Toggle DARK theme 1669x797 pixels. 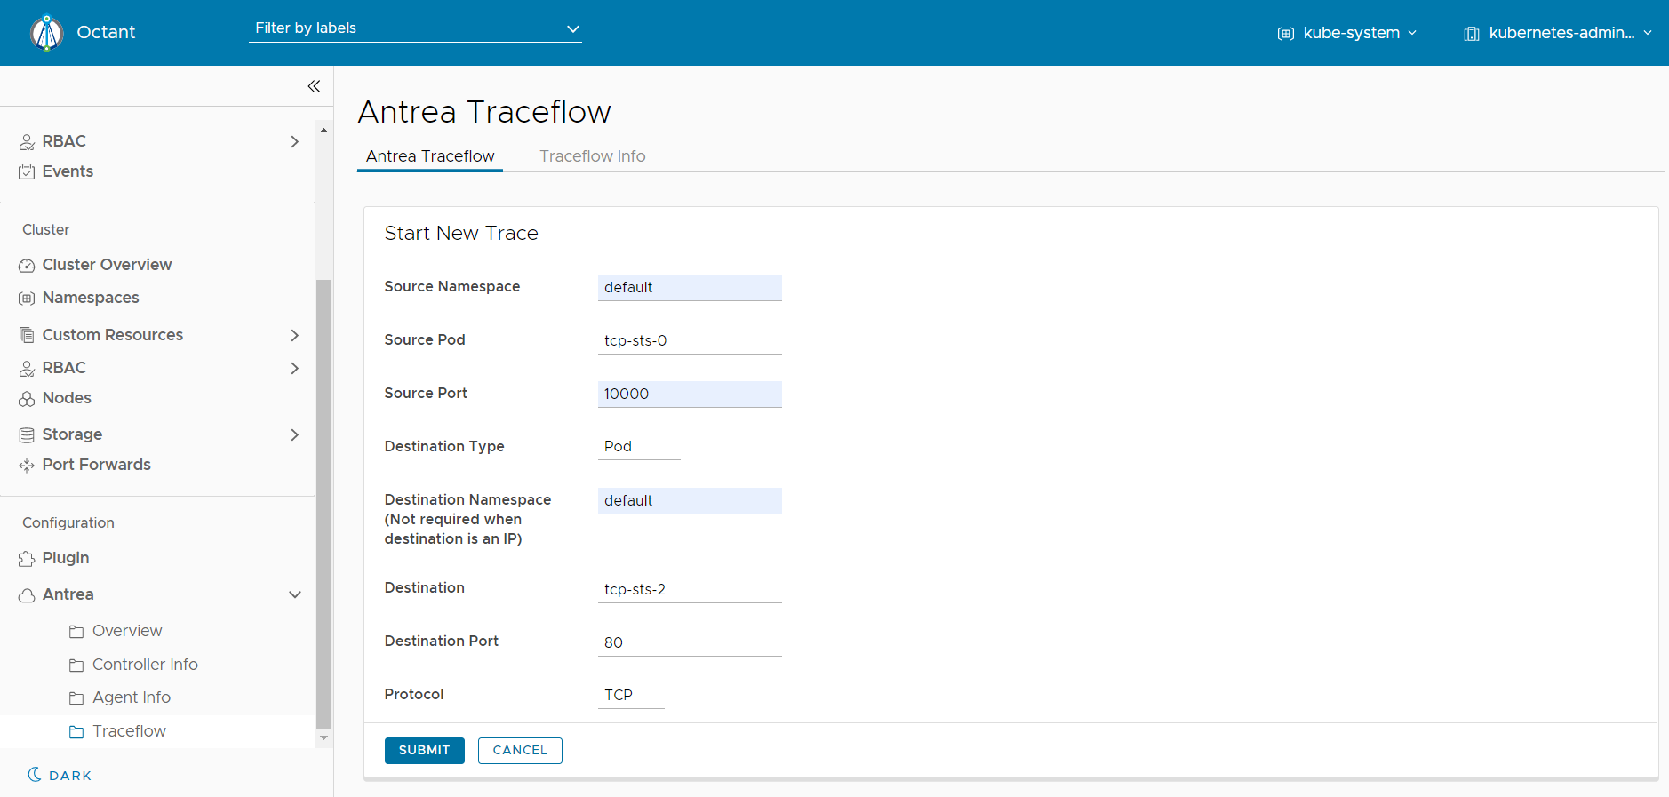(60, 775)
